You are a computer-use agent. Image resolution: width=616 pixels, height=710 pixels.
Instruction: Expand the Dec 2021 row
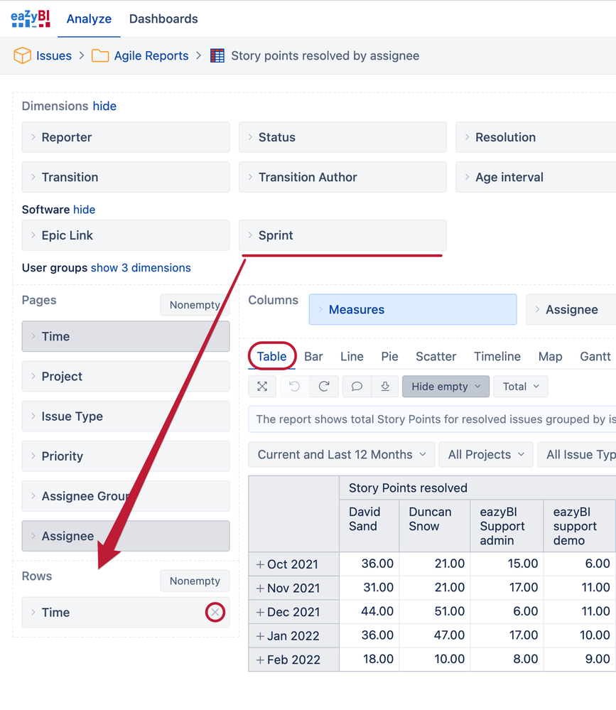[260, 612]
